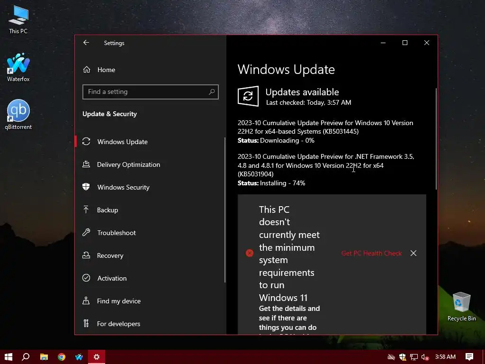The image size is (485, 364).
Task: Select the This PC desktop icon
Action: [x=18, y=19]
